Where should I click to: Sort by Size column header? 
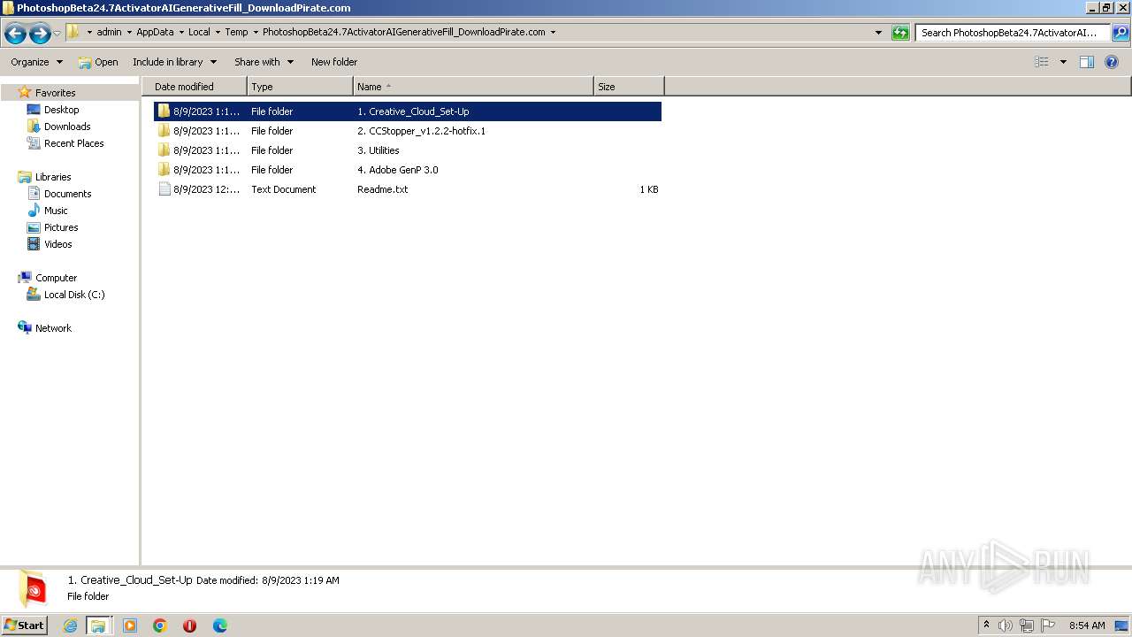[629, 87]
